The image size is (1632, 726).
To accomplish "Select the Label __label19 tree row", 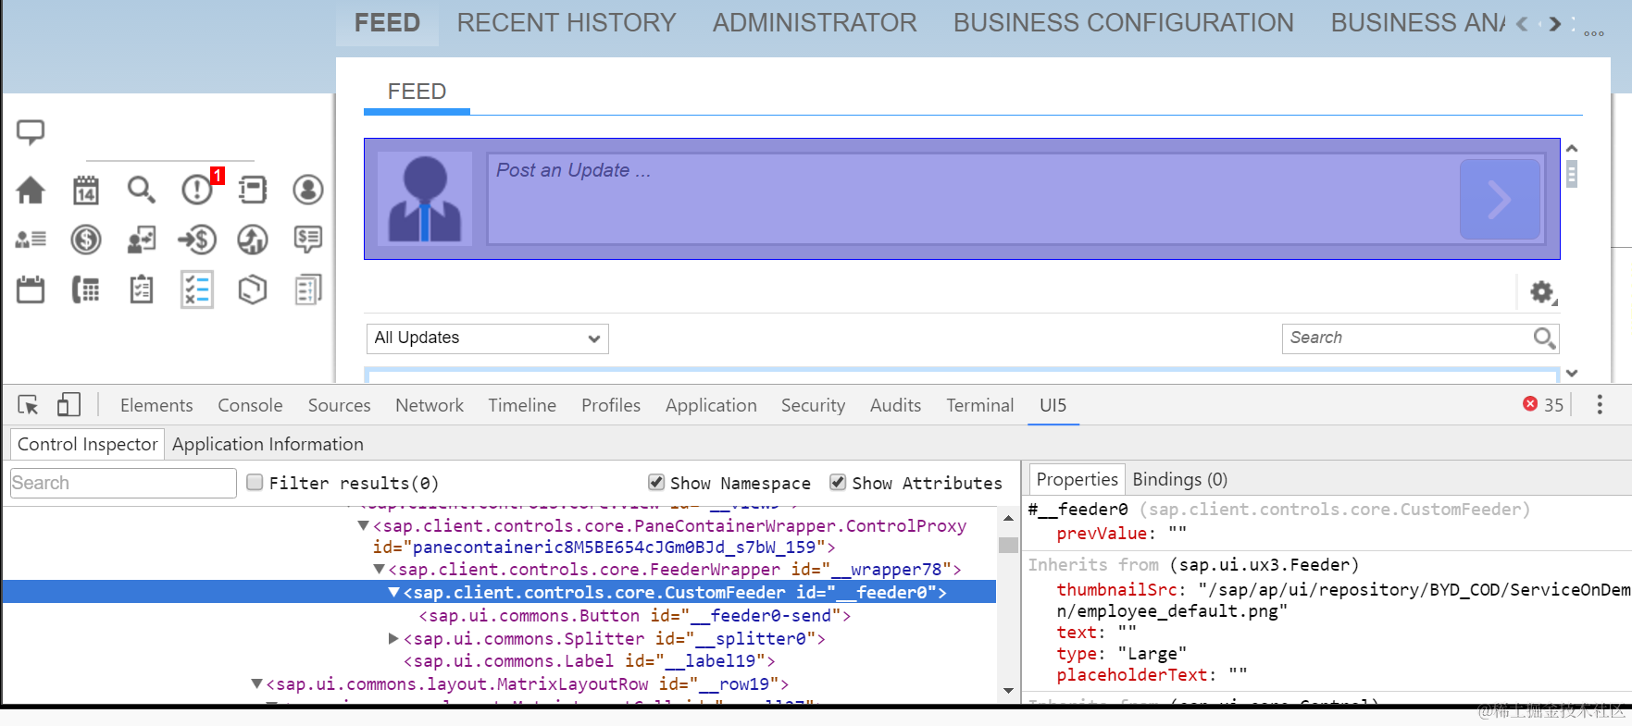I will [x=589, y=661].
